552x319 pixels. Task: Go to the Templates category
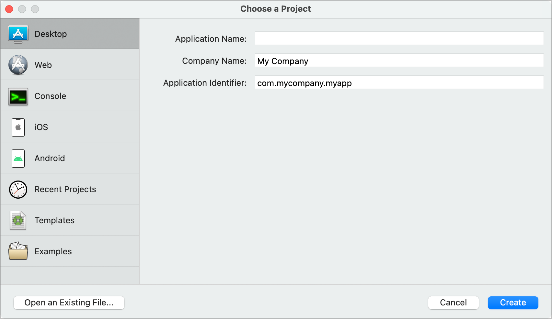point(54,220)
